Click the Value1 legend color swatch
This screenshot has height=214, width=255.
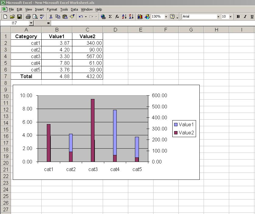pos(176,124)
